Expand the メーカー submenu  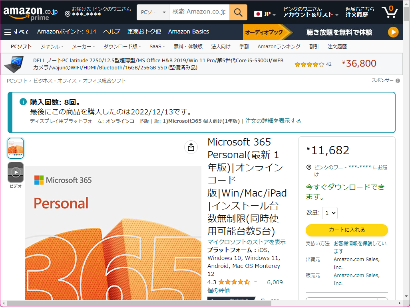[x=84, y=46]
